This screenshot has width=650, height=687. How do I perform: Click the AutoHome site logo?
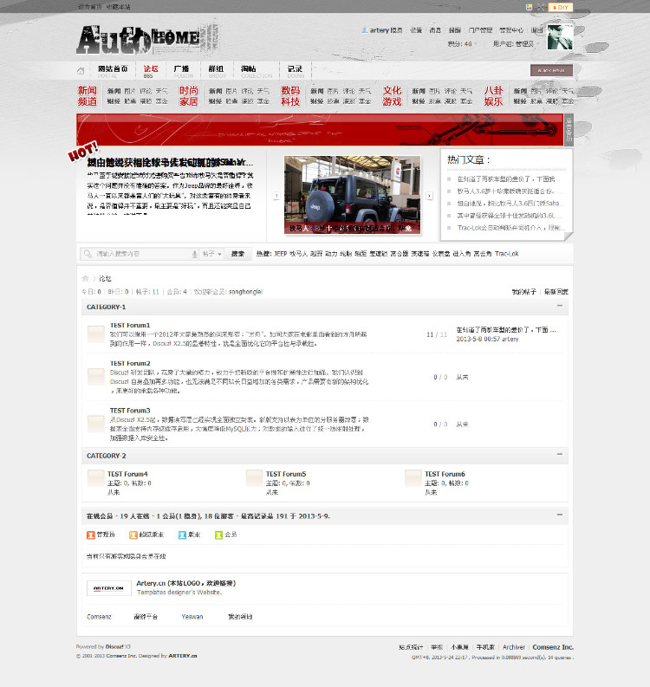[x=147, y=39]
